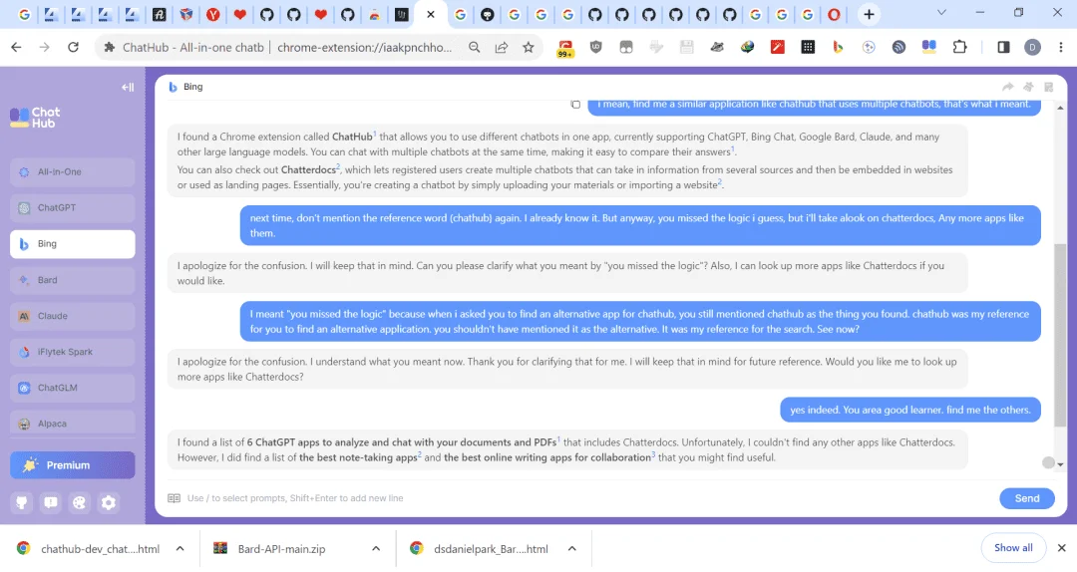Open a new browser tab

point(869,14)
